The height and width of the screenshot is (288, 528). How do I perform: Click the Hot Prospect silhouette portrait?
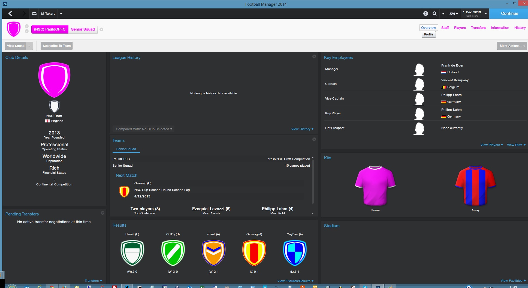[x=419, y=128]
